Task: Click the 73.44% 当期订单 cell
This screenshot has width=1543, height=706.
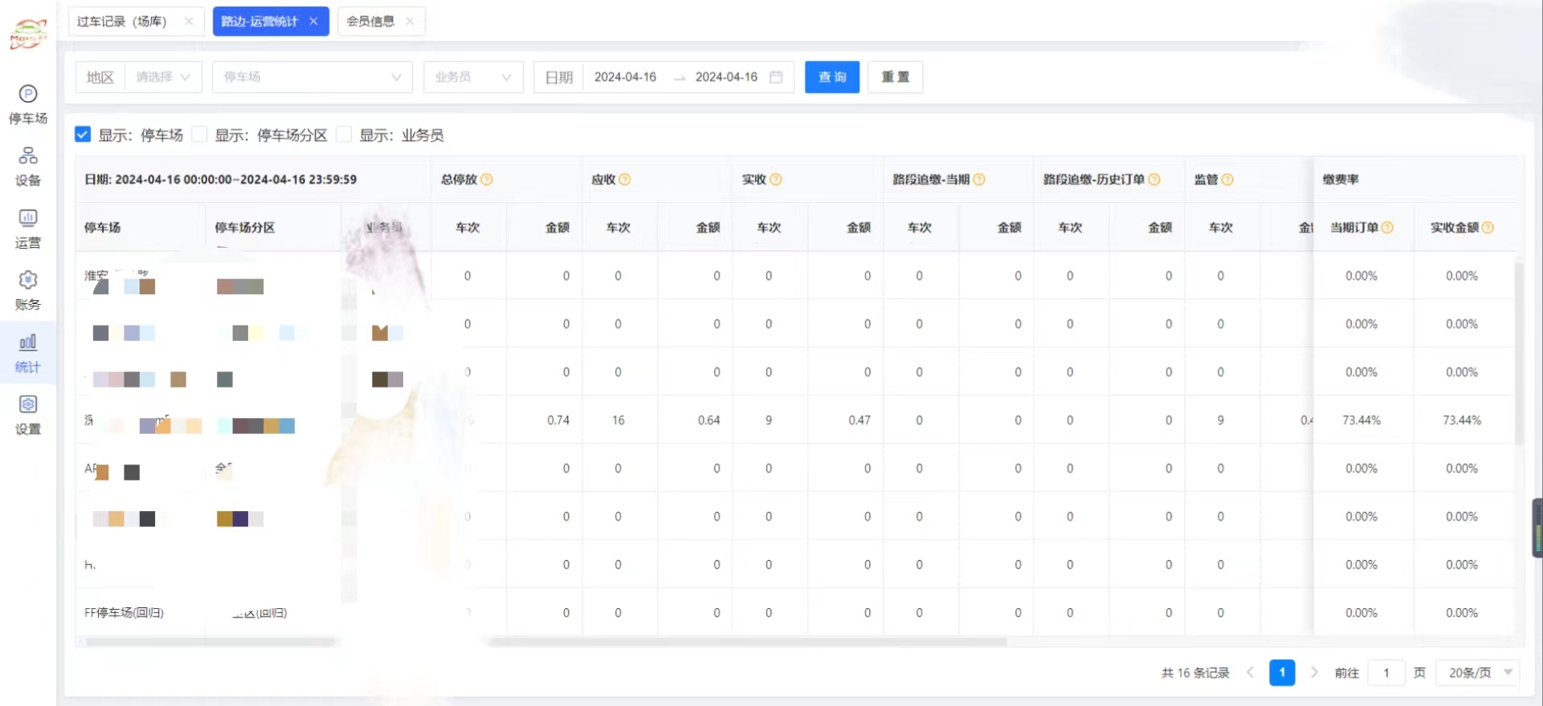Action: (x=1361, y=420)
